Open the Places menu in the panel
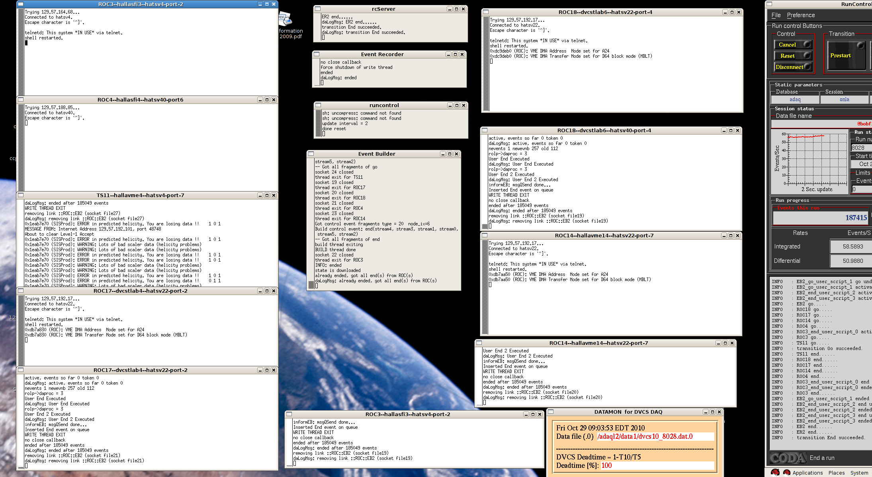The height and width of the screenshot is (477, 872). pos(837,473)
